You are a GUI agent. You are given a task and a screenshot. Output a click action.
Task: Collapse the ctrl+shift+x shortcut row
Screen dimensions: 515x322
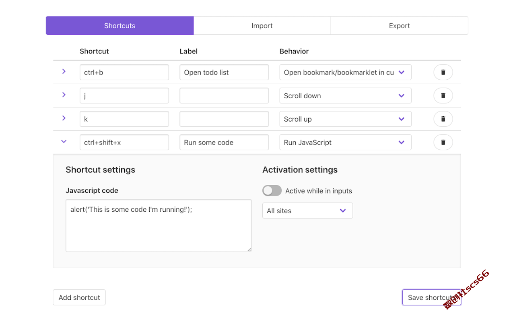(x=64, y=141)
